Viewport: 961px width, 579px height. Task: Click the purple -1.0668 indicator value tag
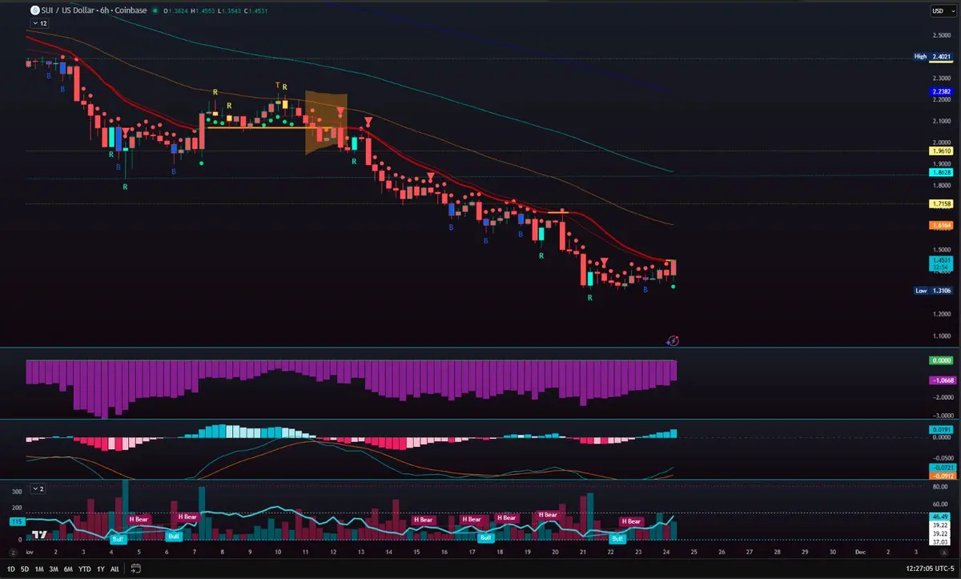pyautogui.click(x=941, y=380)
